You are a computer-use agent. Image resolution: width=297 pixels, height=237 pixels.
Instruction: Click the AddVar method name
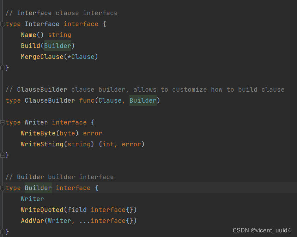click(32, 221)
